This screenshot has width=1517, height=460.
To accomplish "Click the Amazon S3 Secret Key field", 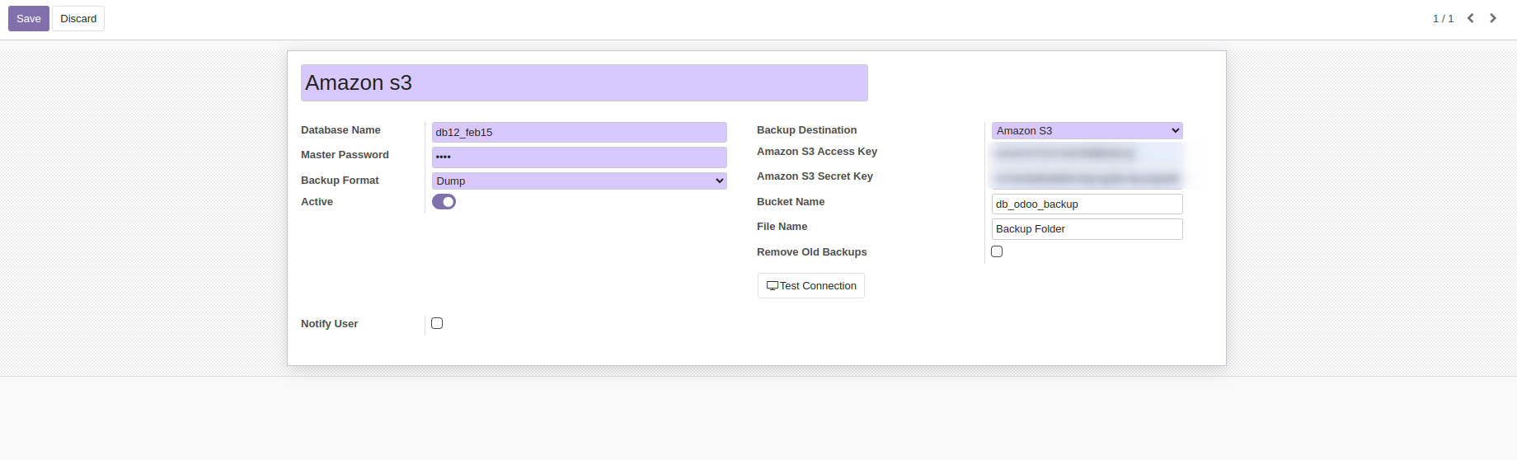I will point(1087,178).
